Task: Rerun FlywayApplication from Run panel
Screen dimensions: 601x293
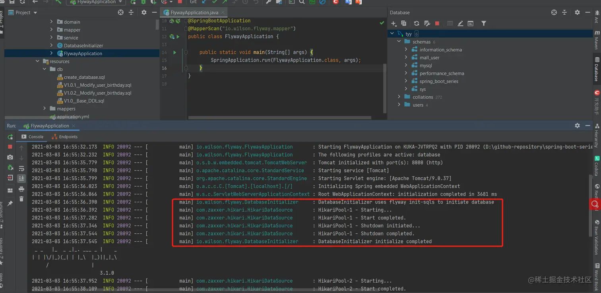Action: point(10,137)
